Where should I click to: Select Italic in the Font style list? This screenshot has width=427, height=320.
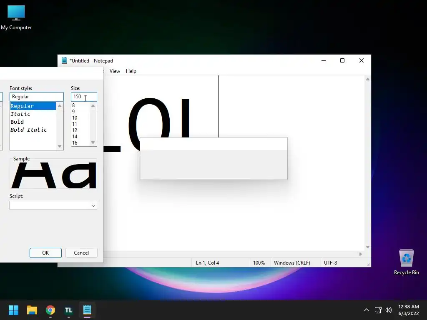[33, 114]
